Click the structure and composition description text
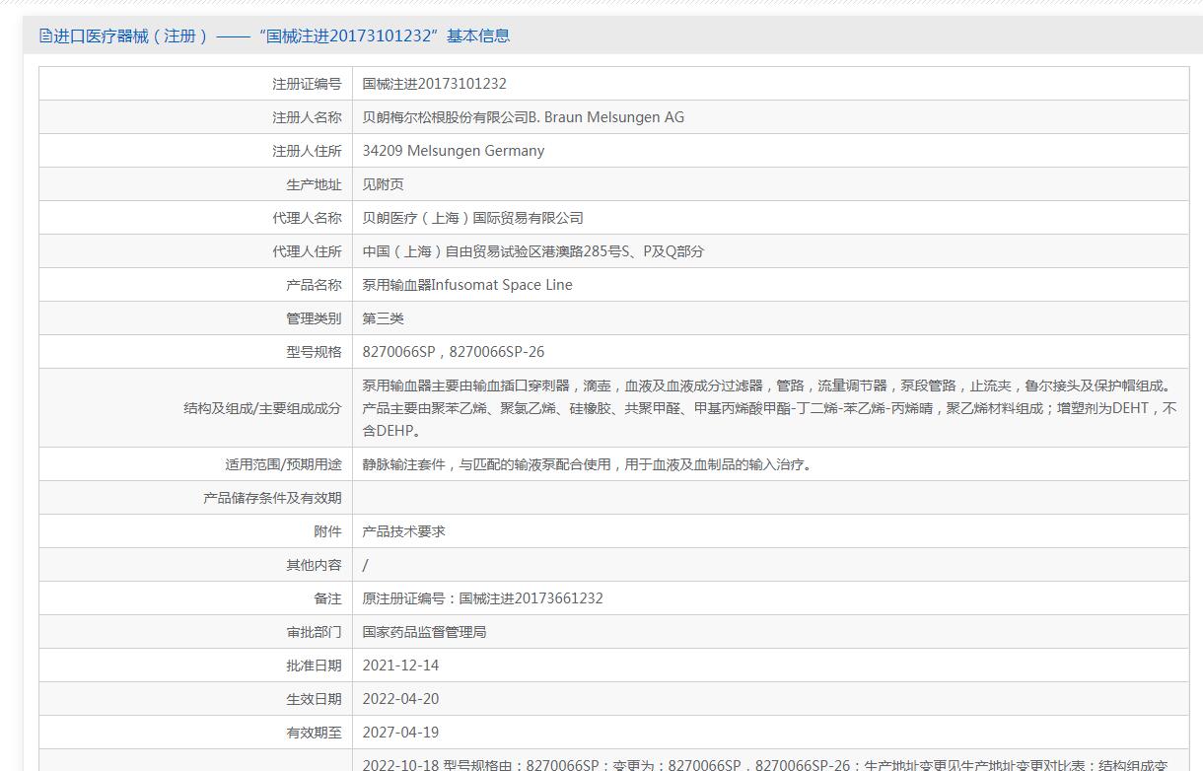This screenshot has height=771, width=1203. pos(769,408)
